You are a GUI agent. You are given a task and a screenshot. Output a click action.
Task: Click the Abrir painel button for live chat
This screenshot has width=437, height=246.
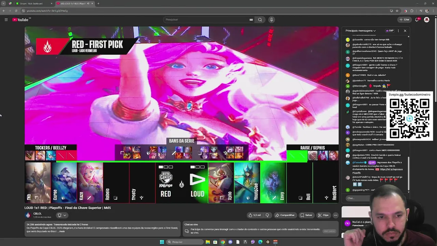(329, 231)
